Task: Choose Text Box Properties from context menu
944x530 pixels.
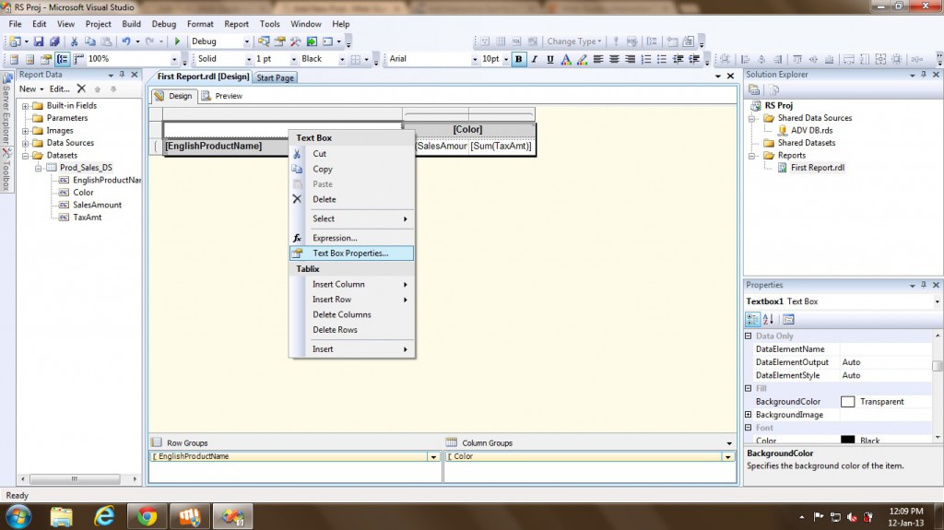Action: (x=350, y=253)
